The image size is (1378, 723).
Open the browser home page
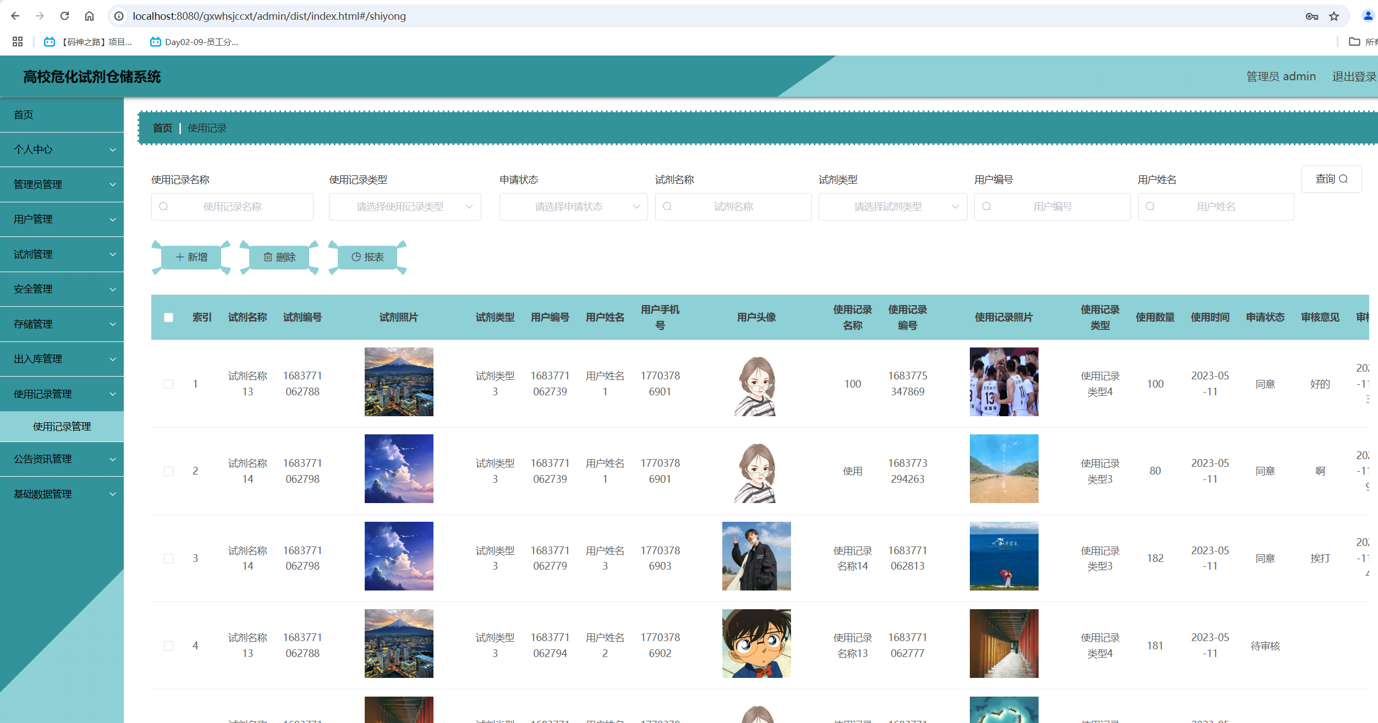pos(89,16)
